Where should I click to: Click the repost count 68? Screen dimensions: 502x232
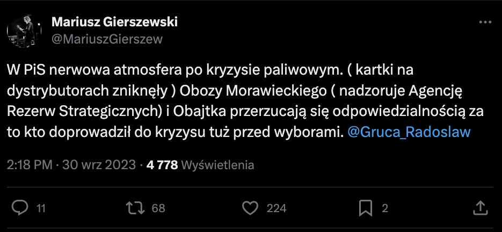158,208
